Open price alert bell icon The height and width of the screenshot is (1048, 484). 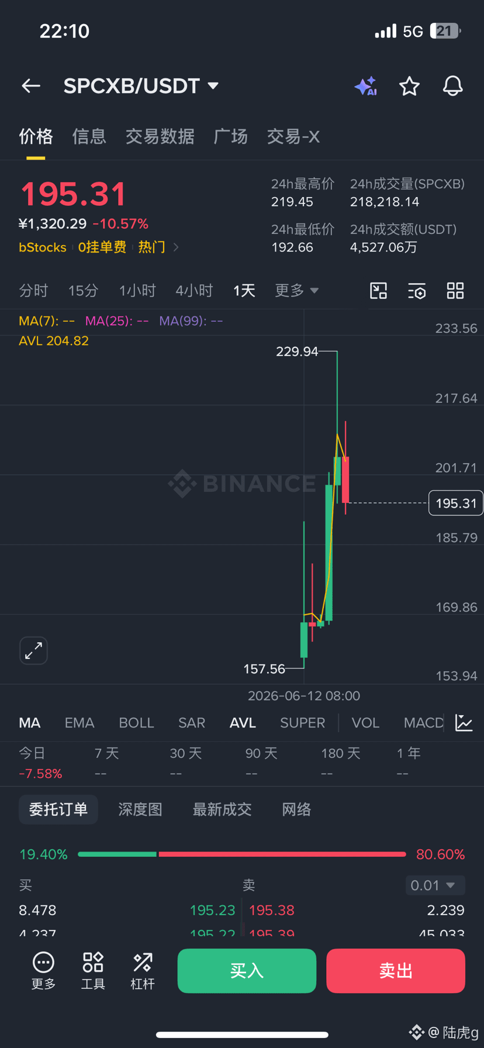[x=452, y=86]
